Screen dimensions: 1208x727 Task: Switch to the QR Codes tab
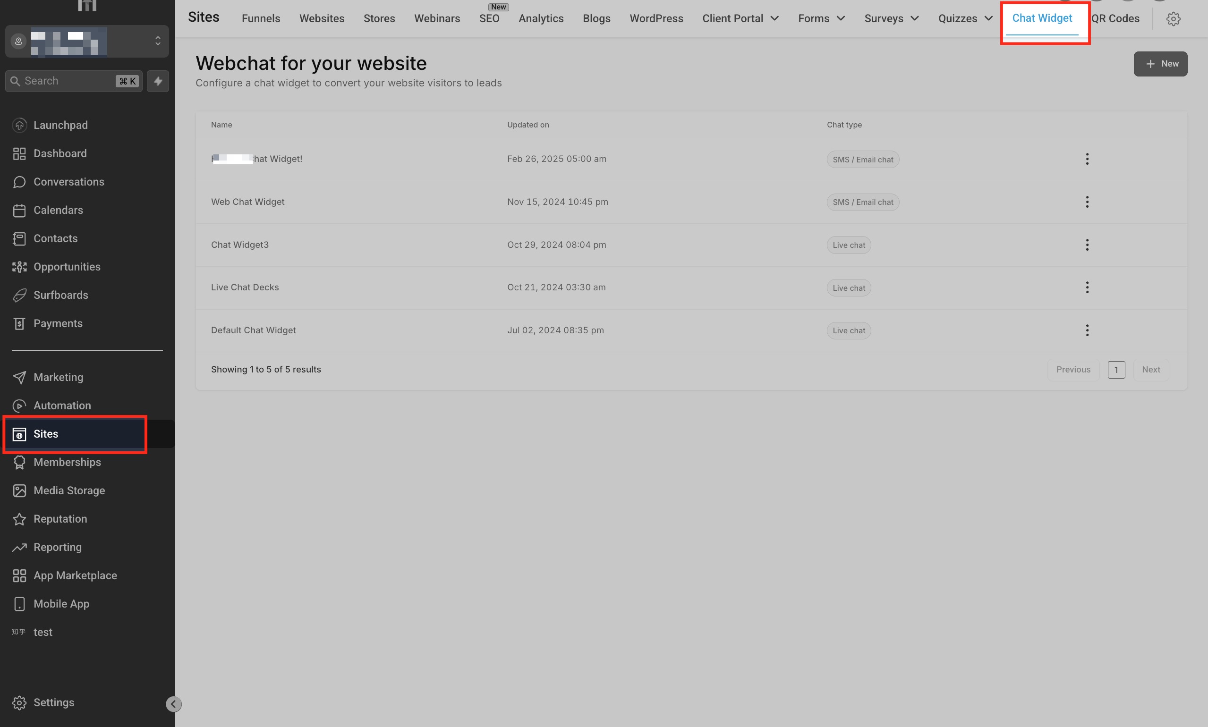coord(1115,18)
